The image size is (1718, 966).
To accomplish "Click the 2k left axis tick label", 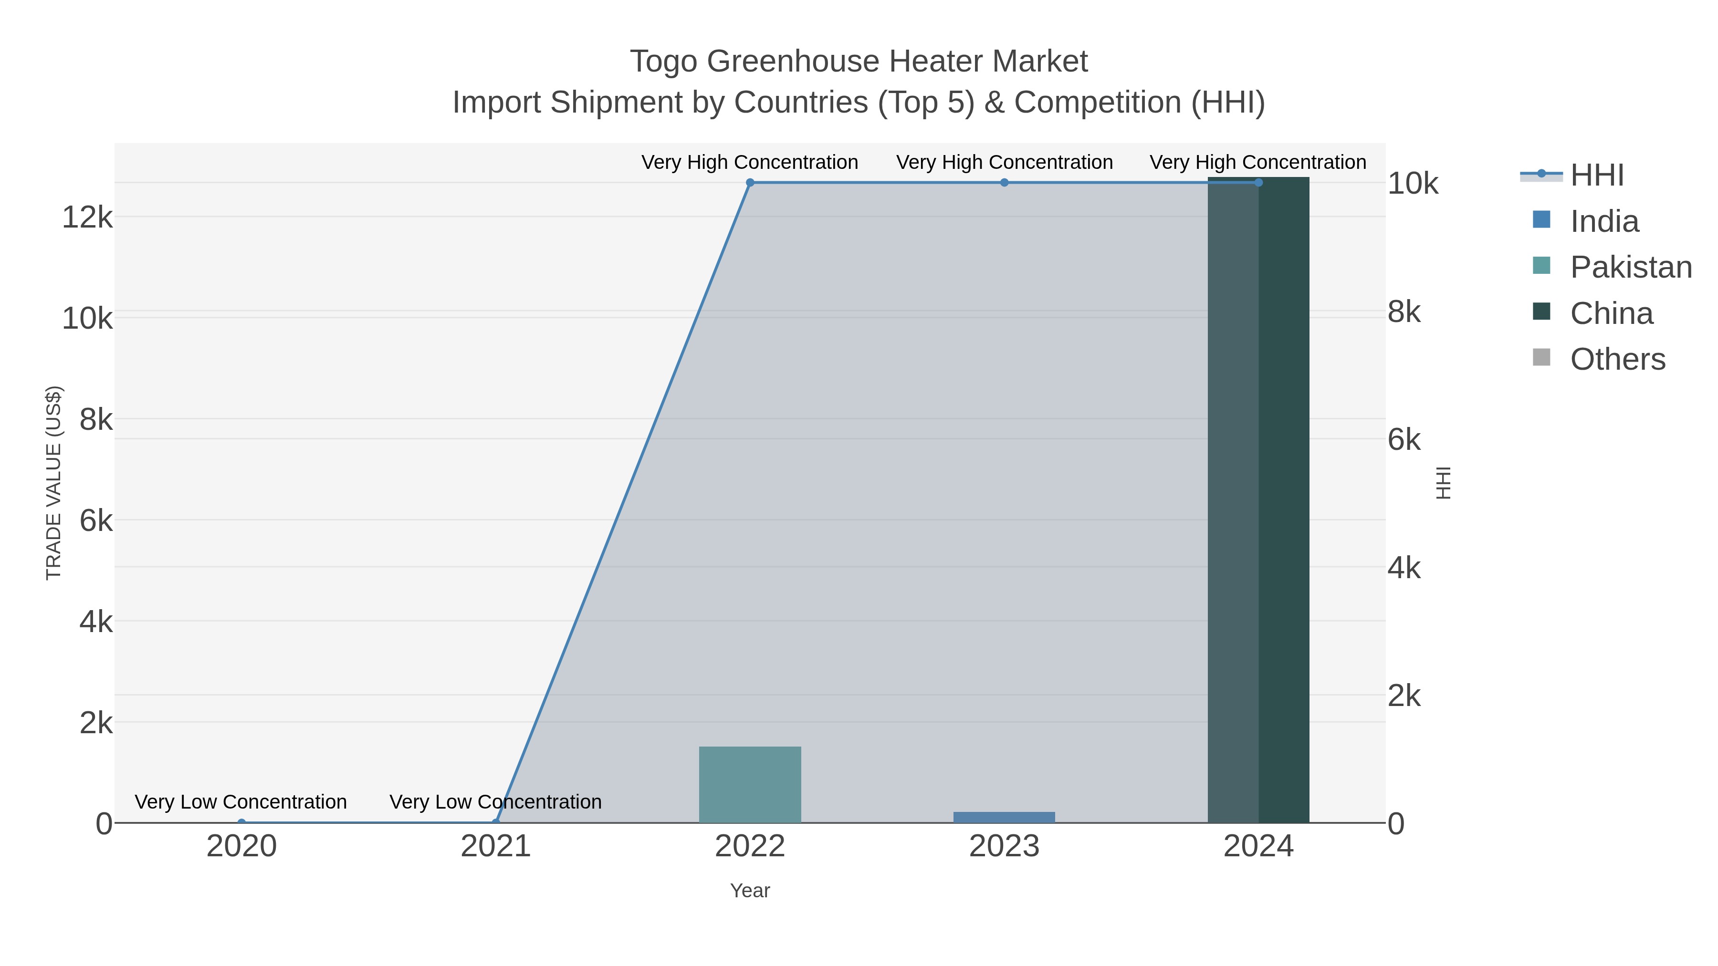I will coord(96,723).
